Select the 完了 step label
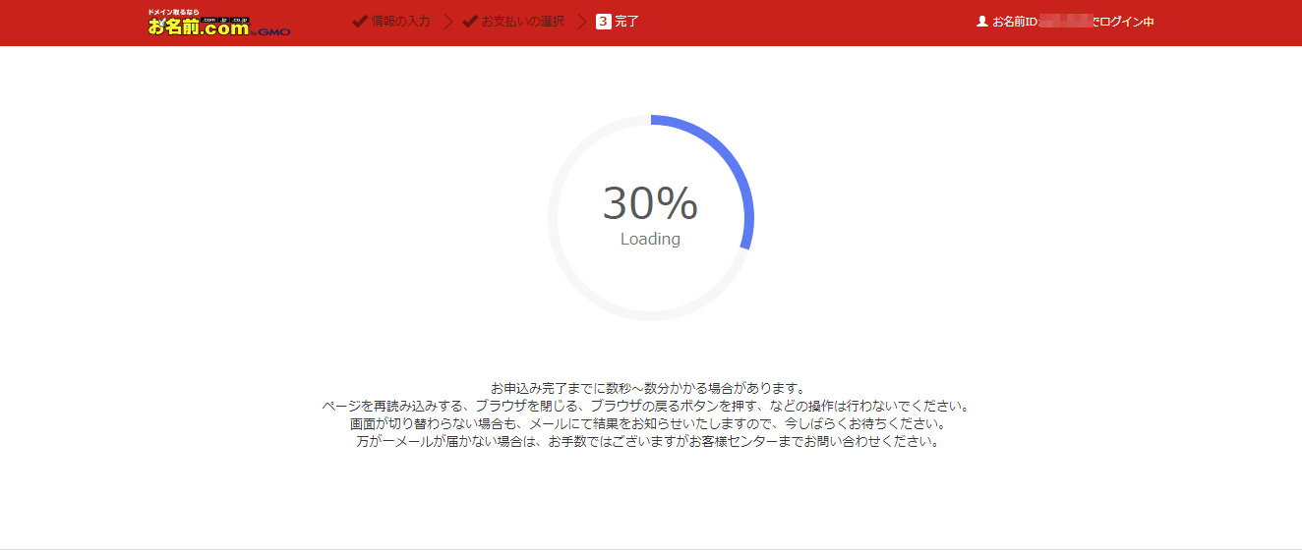The image size is (1302, 551). tap(626, 22)
